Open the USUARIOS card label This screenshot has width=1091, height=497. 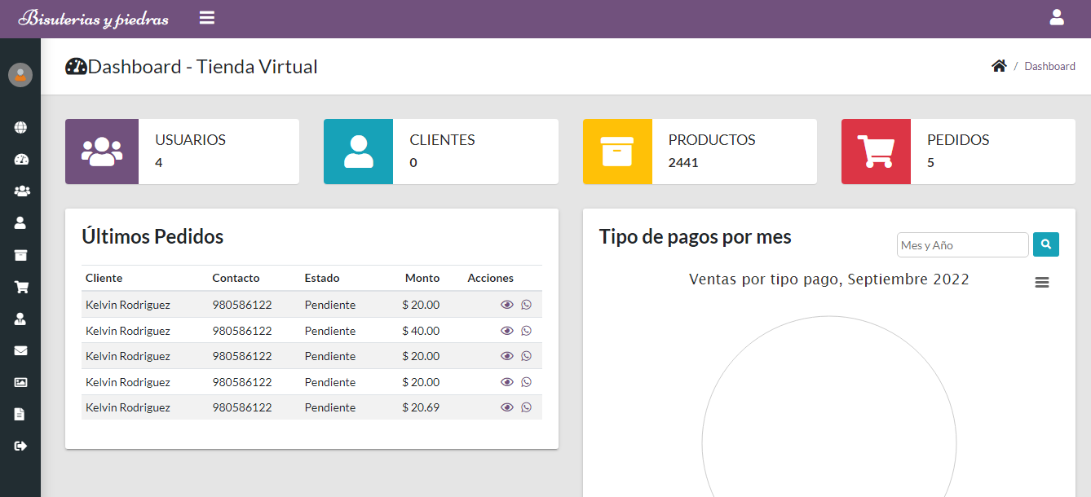190,140
